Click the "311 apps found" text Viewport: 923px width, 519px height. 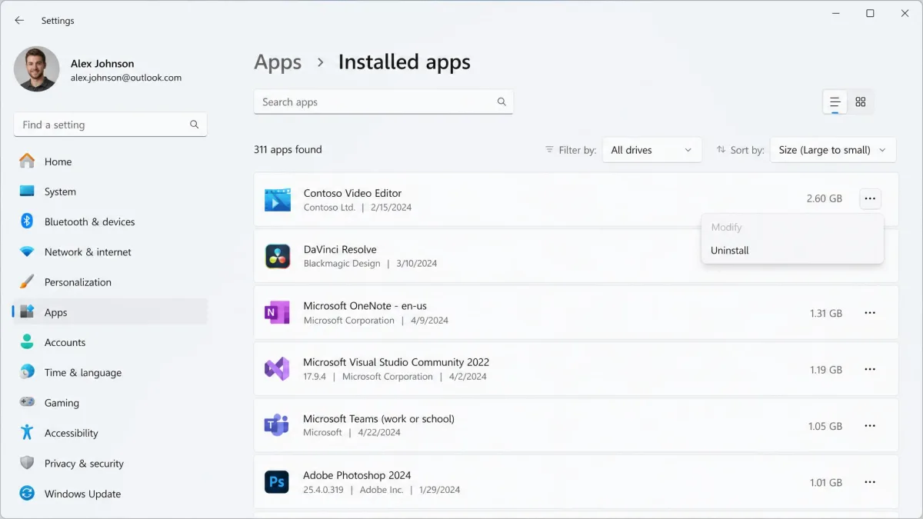click(x=288, y=150)
